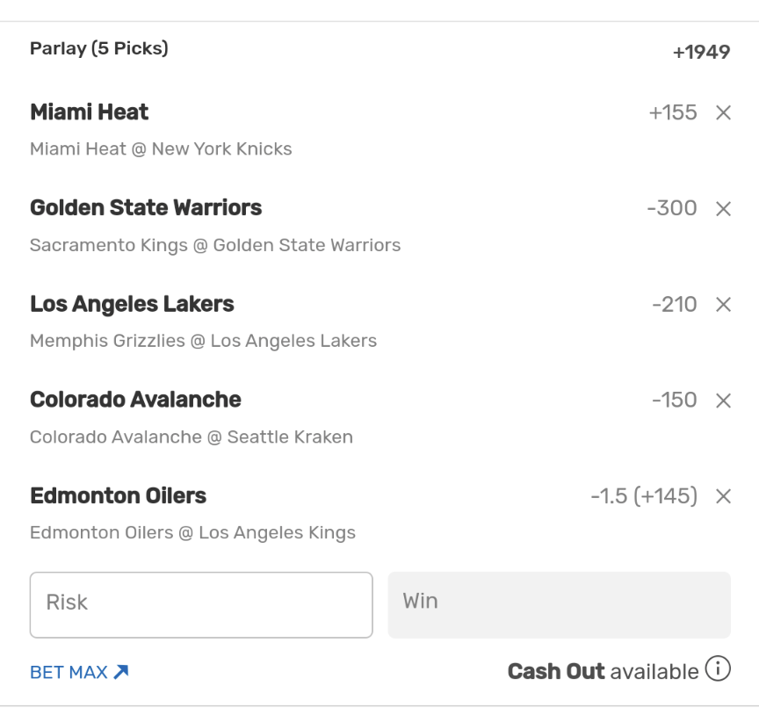Click the Los Angeles Lakers pick name

132,305
